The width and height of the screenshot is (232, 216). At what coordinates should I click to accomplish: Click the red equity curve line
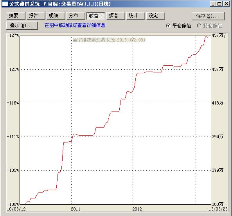pos(115,112)
